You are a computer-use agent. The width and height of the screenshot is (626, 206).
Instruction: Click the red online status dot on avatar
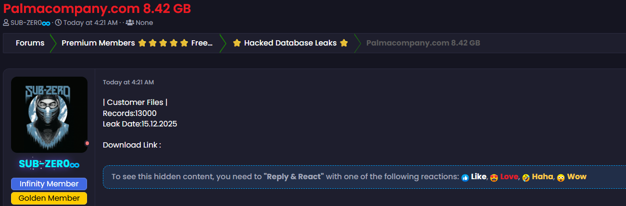87,143
